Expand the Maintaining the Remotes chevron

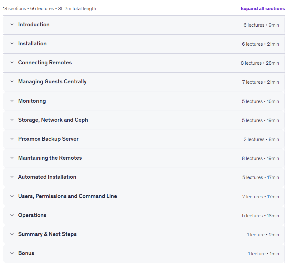(x=12, y=158)
